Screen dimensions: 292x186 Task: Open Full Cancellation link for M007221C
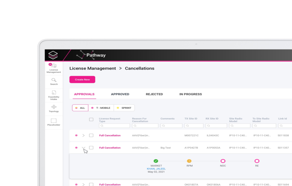point(110,135)
